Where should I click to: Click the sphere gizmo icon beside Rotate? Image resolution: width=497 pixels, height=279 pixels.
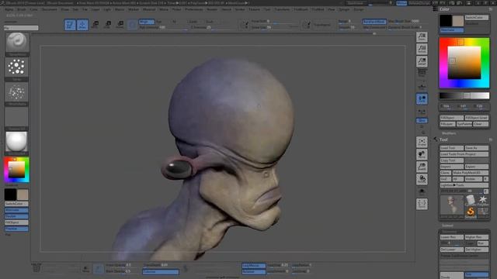(132, 24)
